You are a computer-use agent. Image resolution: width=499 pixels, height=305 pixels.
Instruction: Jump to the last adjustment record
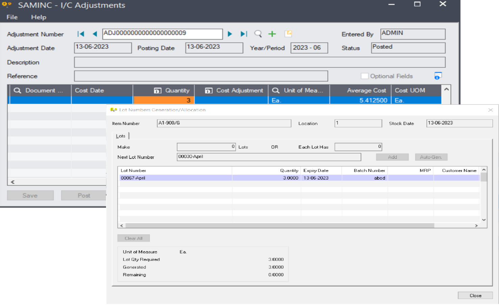tap(243, 34)
